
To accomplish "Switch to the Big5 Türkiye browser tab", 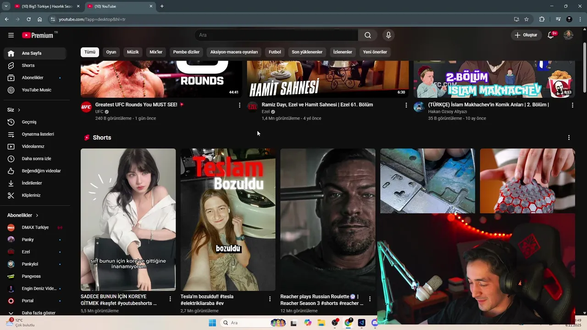I will [48, 6].
